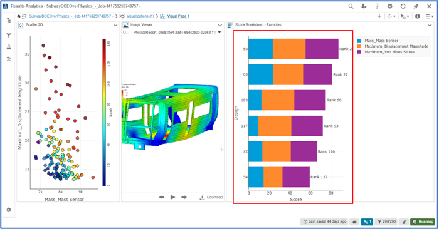Open left sidebar settings gear at bottom
Viewport: 439px width, 229px height.
9,210
